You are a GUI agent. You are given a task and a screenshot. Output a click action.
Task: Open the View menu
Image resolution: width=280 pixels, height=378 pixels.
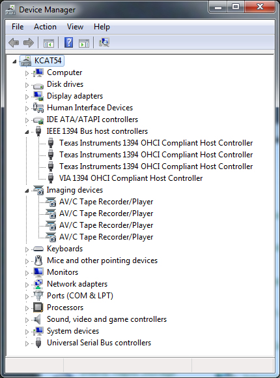tap(75, 27)
